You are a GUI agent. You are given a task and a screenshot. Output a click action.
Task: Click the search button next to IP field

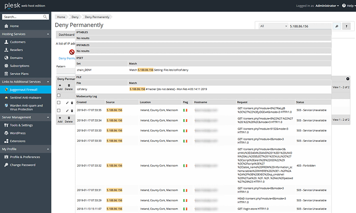coord(337,26)
